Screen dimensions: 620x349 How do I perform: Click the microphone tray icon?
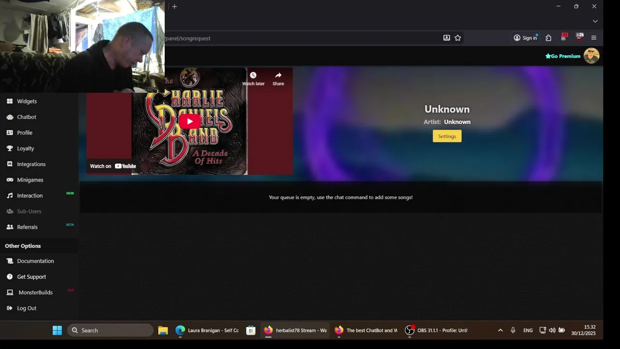point(513,331)
